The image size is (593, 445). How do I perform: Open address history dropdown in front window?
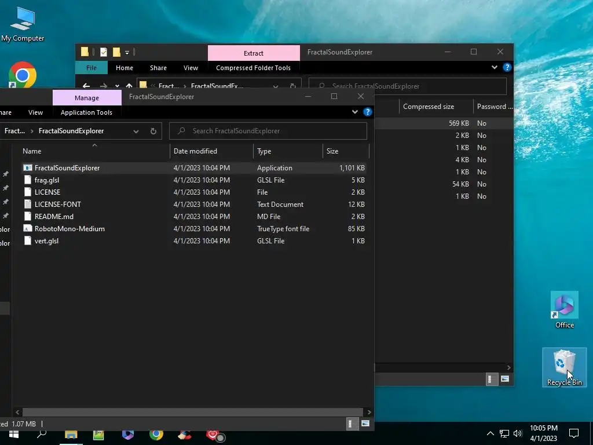(136, 132)
